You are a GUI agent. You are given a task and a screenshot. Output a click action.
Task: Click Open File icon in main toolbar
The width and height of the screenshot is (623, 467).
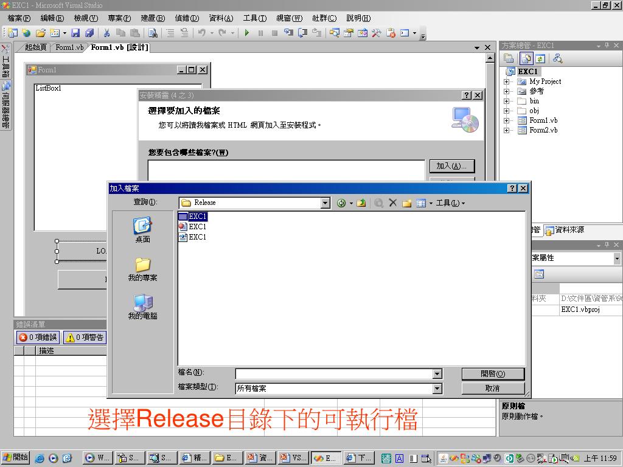tap(41, 33)
